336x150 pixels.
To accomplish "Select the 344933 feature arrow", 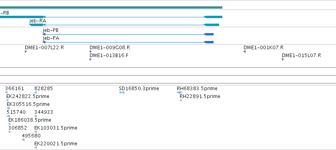I will (x=36, y=116).
